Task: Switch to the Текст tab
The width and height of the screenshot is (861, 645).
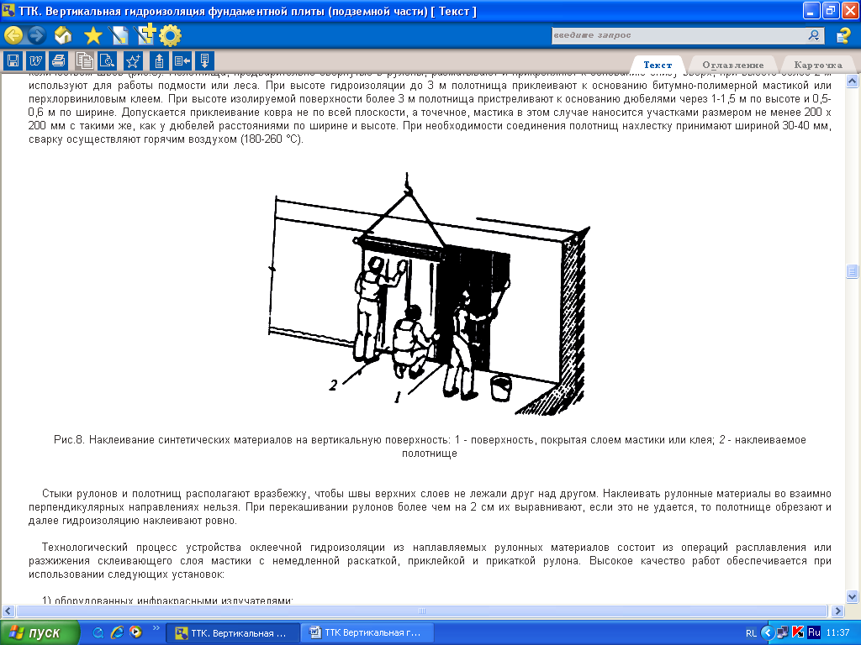Action: tap(658, 65)
